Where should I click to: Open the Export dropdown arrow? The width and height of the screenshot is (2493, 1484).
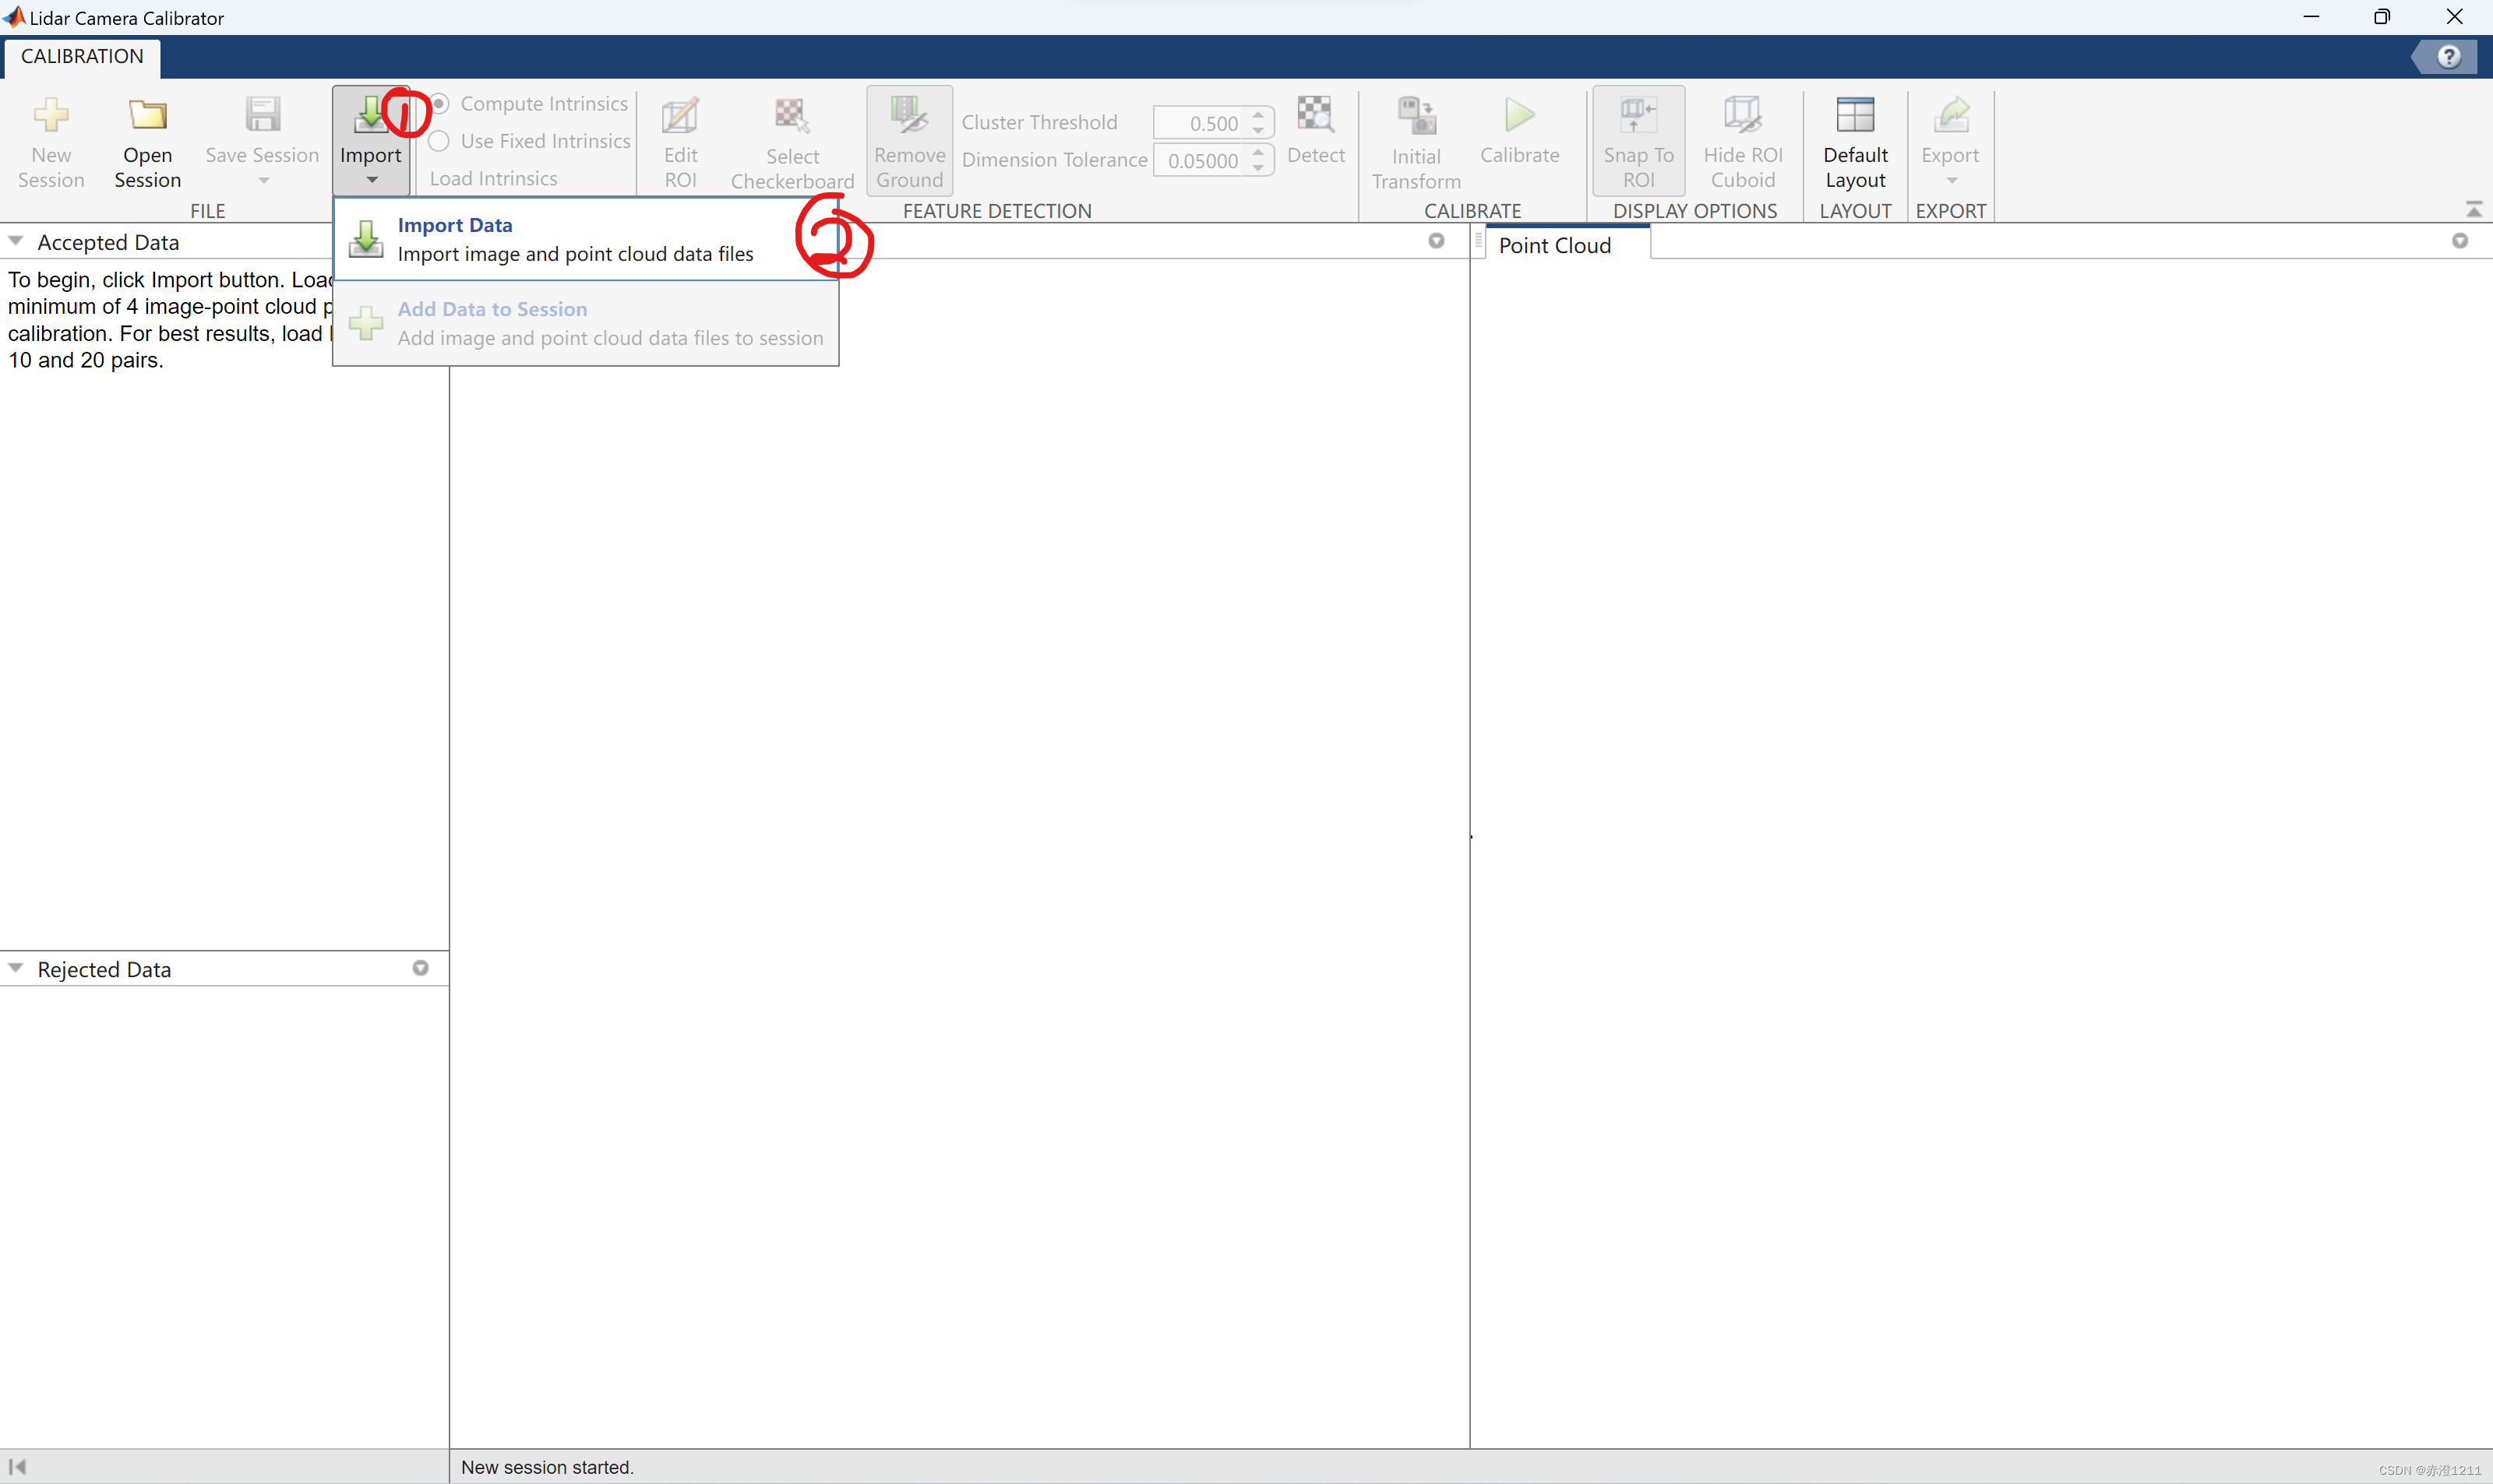pos(1951,181)
